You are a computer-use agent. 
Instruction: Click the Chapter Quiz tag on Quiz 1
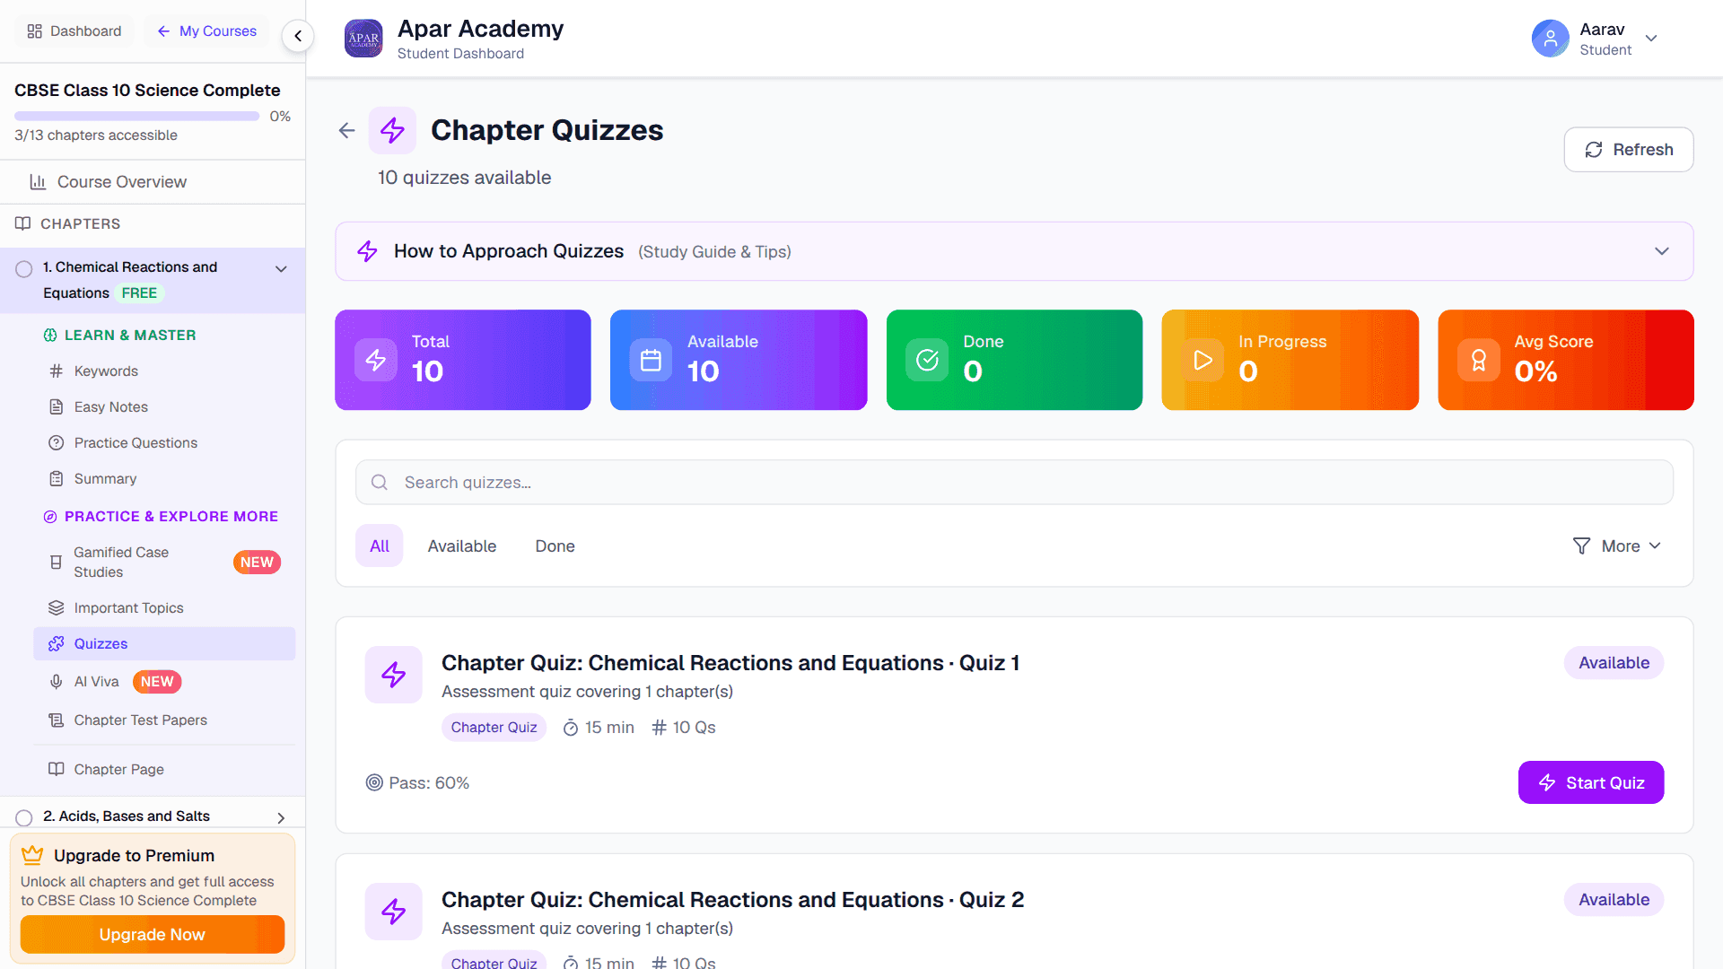point(494,728)
